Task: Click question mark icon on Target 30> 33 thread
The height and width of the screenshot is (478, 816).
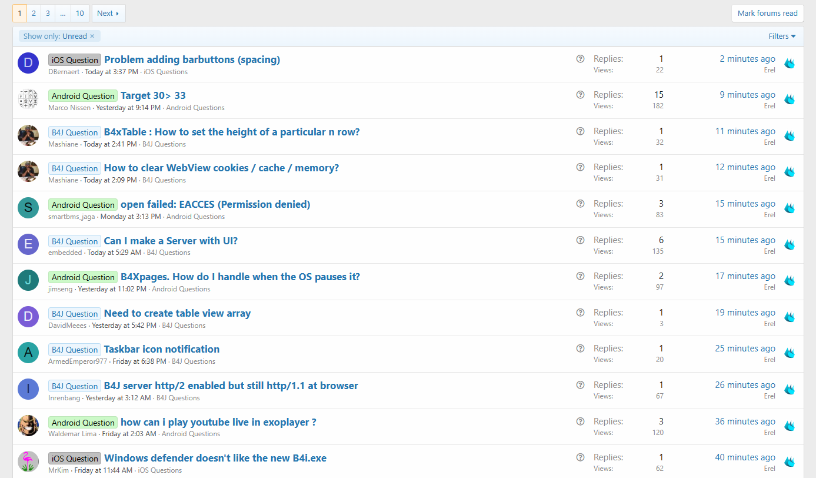Action: [580, 95]
